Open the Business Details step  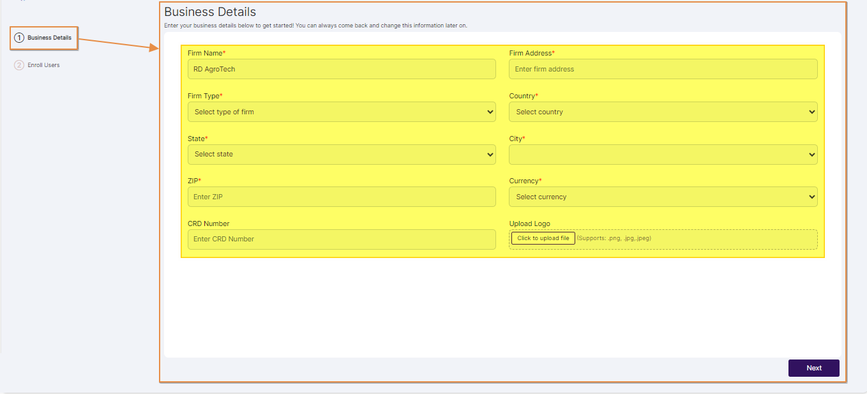click(x=49, y=38)
